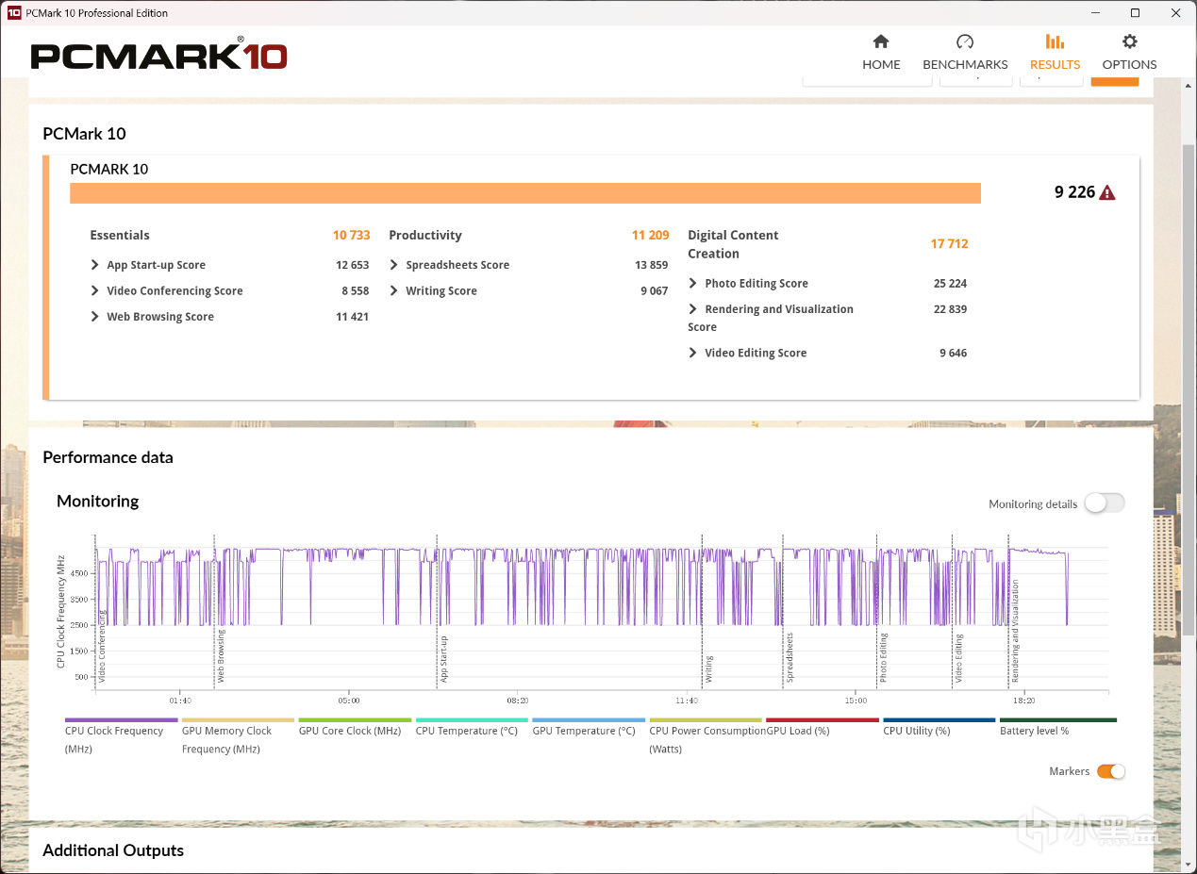Screen dimensions: 1197x874
Task: Toggle CPU Temperature legend series
Action: click(472, 728)
